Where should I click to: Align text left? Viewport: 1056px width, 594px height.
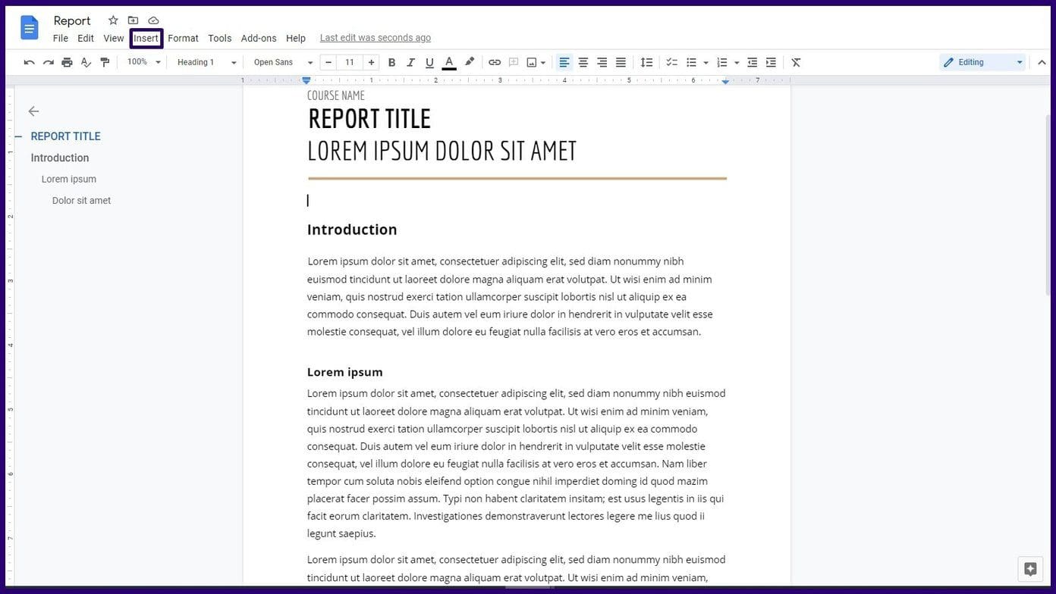click(564, 62)
